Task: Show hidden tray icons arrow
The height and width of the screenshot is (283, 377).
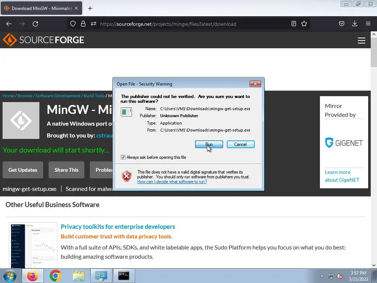Action: point(322,276)
